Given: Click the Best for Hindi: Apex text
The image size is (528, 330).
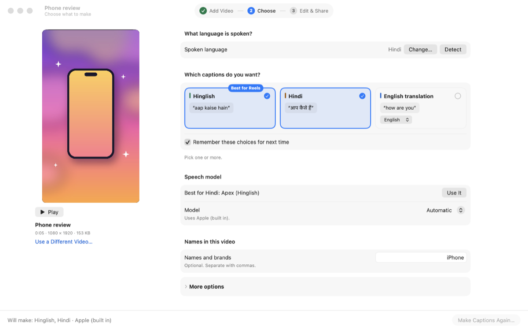Looking at the screenshot, I should coord(222,193).
